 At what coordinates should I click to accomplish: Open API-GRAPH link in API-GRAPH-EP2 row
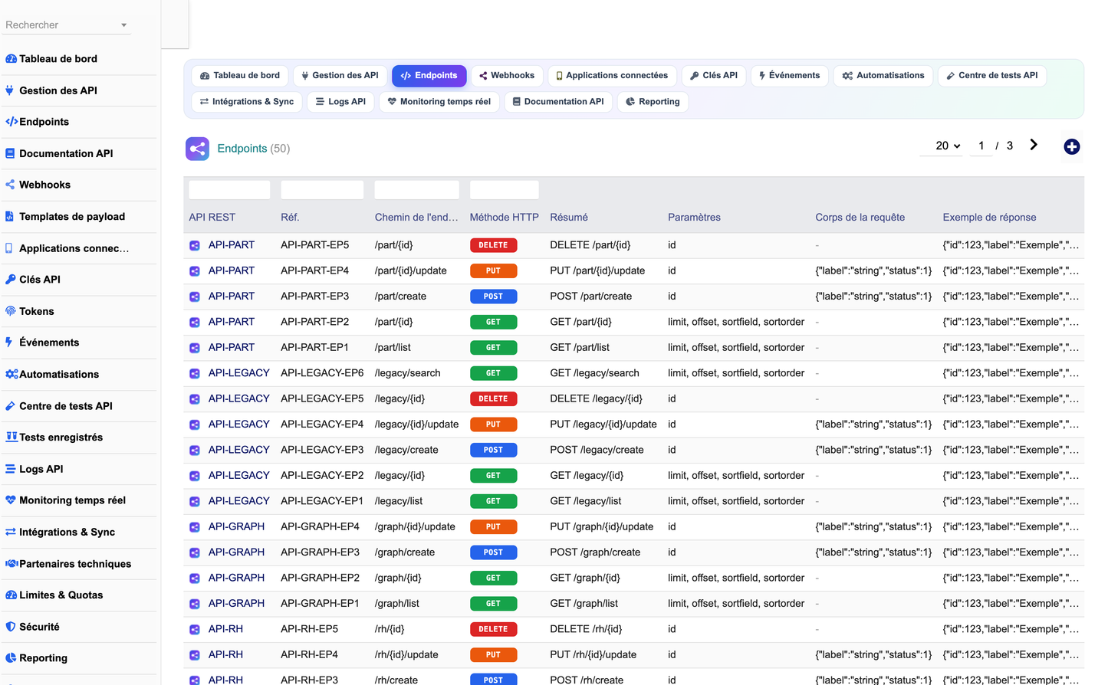pyautogui.click(x=236, y=578)
